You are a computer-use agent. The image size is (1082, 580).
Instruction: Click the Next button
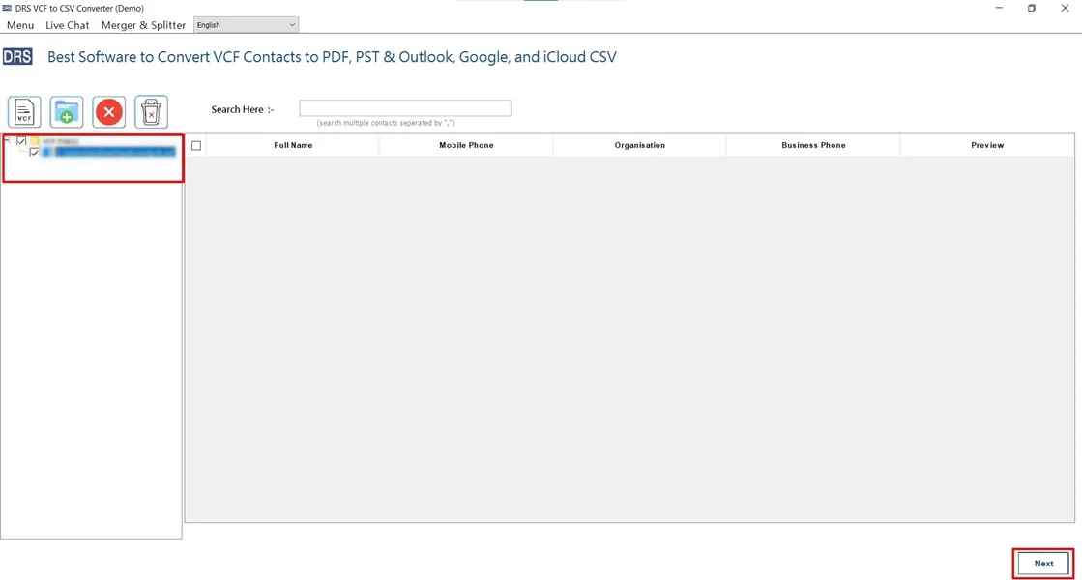1042,563
